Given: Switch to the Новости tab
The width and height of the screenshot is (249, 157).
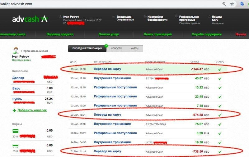Looking at the screenshot, I should (116, 48).
